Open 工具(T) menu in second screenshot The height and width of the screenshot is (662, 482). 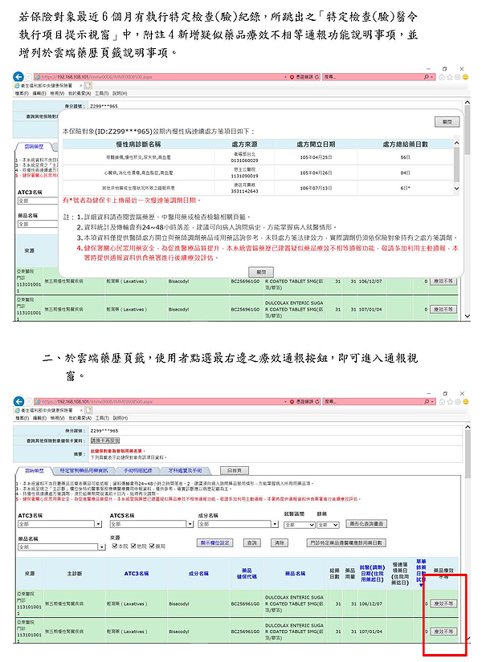(x=101, y=418)
